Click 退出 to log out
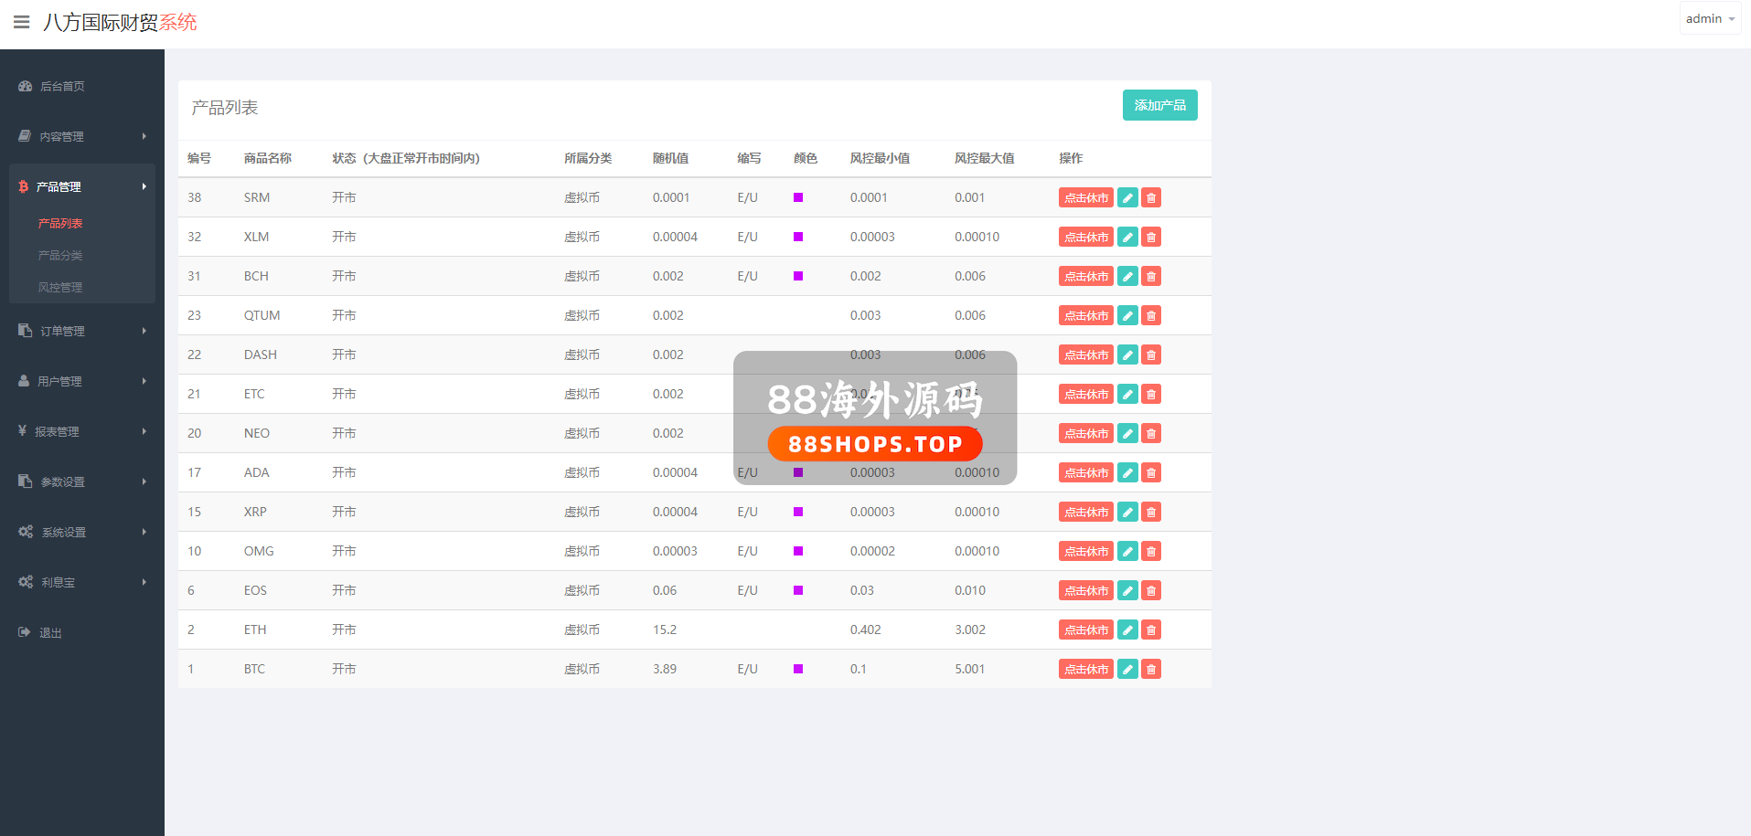Viewport: 1751px width, 836px height. coord(50,632)
